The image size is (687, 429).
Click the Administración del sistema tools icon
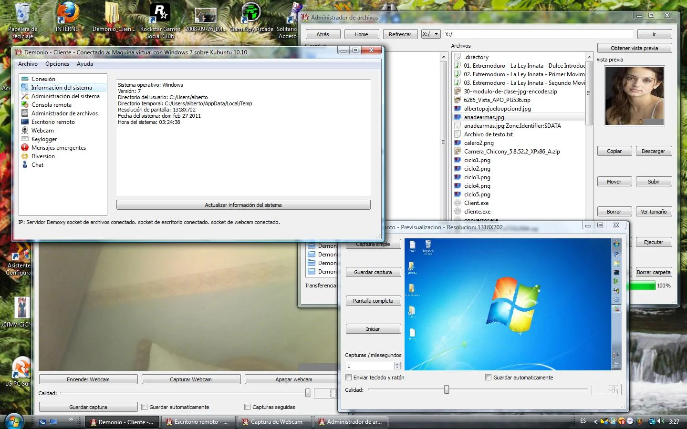tap(25, 96)
